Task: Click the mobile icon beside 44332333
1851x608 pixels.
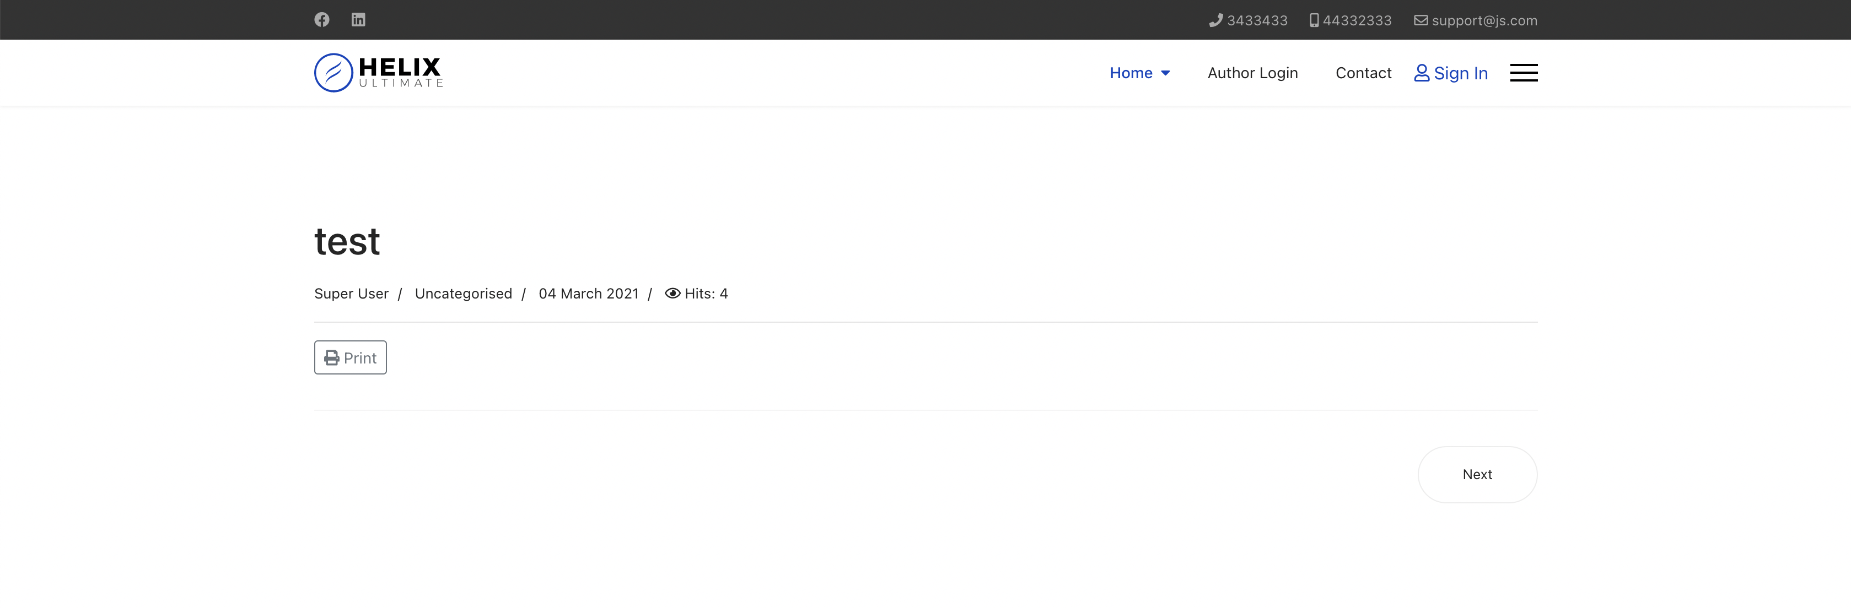Action: pyautogui.click(x=1314, y=20)
